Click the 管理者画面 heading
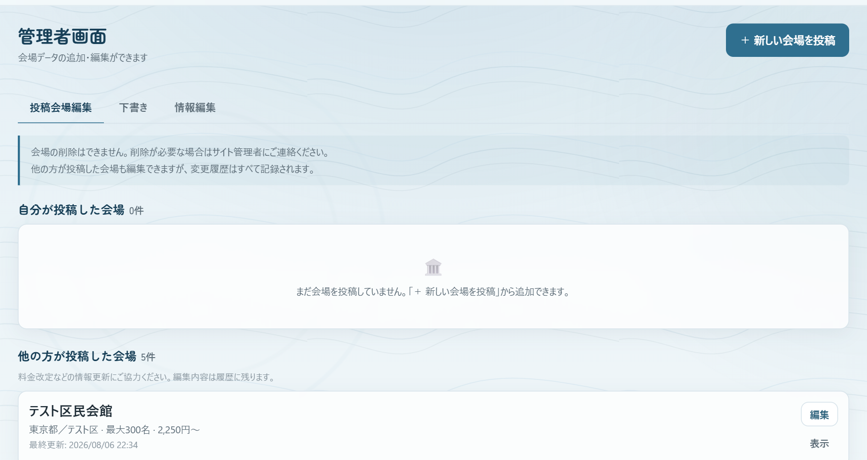Viewport: 867px width, 460px height. pyautogui.click(x=62, y=36)
